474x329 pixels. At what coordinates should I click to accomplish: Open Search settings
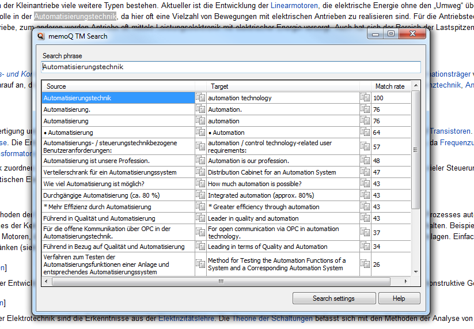tap(333, 298)
